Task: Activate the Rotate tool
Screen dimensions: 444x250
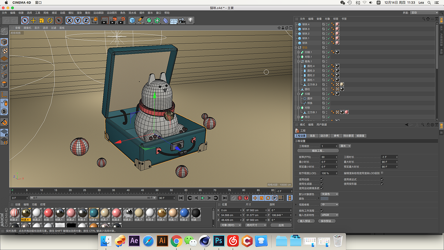Action: click(50, 20)
